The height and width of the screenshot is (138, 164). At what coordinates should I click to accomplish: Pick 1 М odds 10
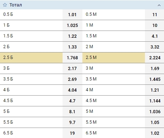point(155,26)
